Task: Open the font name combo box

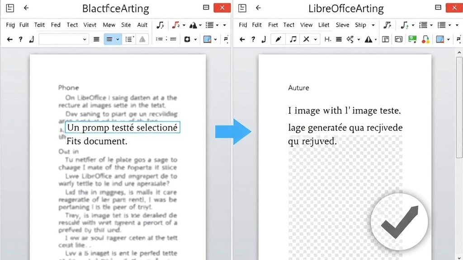Action: tap(62, 39)
